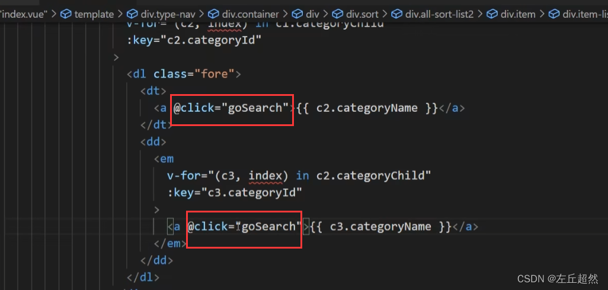Click cube icon beside template breadcrumb

tap(66, 15)
